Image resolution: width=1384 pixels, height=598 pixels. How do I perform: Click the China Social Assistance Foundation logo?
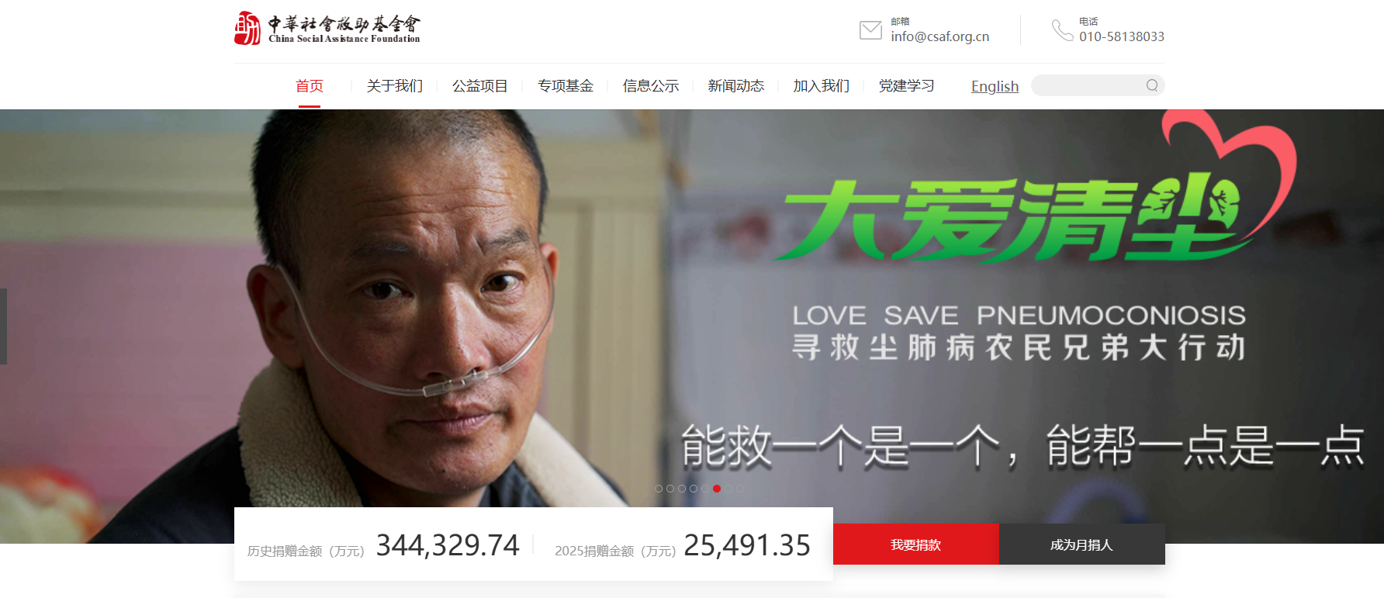[x=327, y=28]
